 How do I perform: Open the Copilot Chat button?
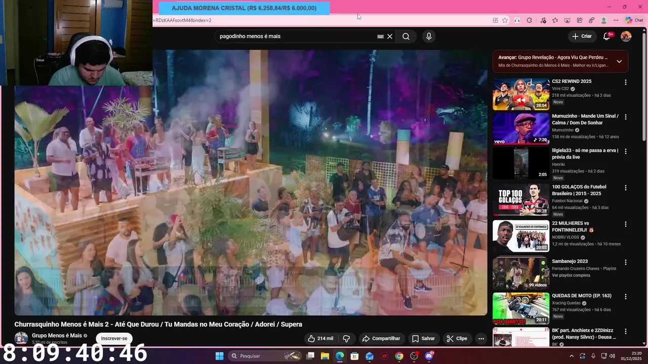click(x=634, y=20)
